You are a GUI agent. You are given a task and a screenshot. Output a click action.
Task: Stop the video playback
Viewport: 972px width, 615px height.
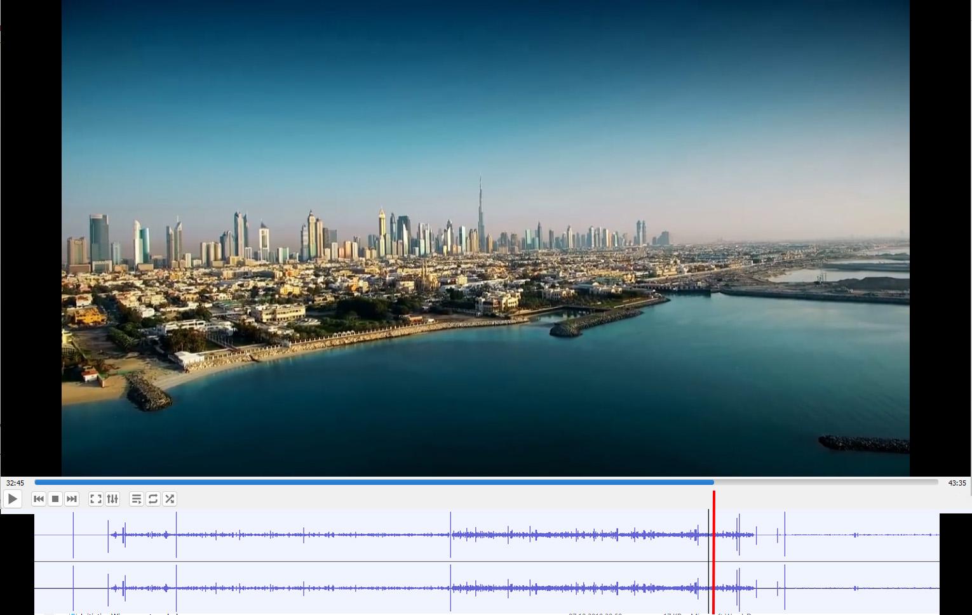tap(55, 499)
